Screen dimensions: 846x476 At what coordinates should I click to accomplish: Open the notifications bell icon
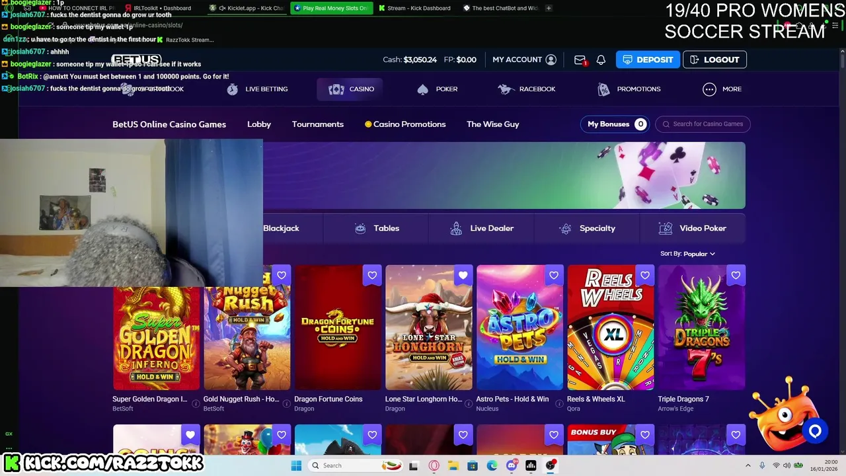[601, 59]
